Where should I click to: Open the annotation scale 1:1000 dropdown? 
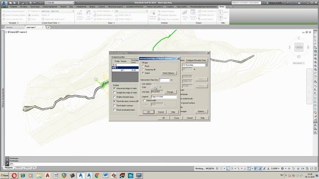[275, 169]
